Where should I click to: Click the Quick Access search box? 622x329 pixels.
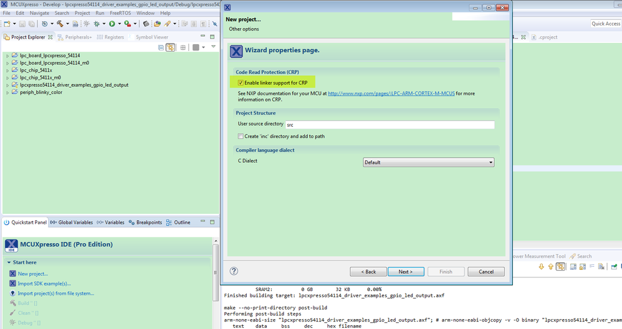click(x=606, y=24)
